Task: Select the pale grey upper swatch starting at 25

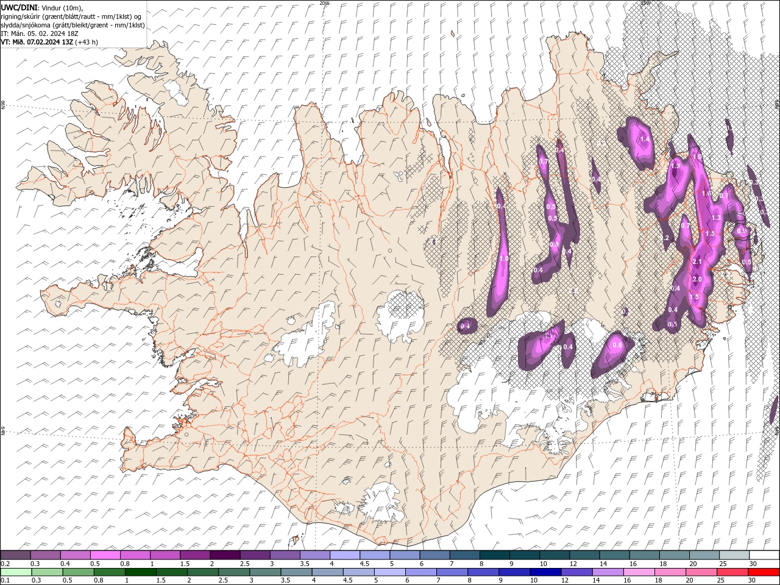Action: (734, 555)
